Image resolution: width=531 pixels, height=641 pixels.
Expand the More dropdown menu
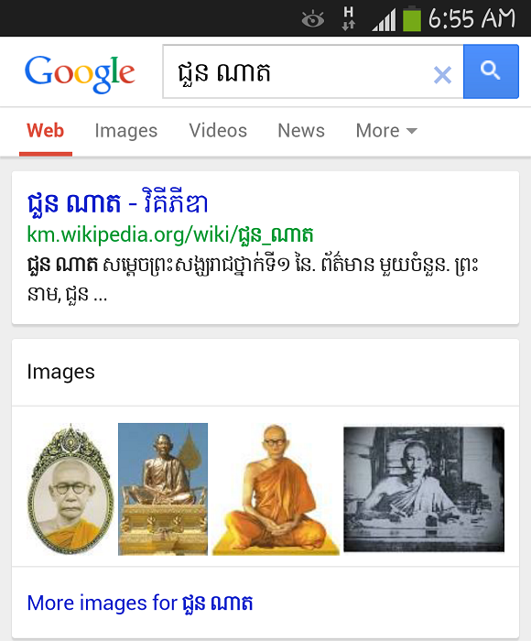coord(386,131)
